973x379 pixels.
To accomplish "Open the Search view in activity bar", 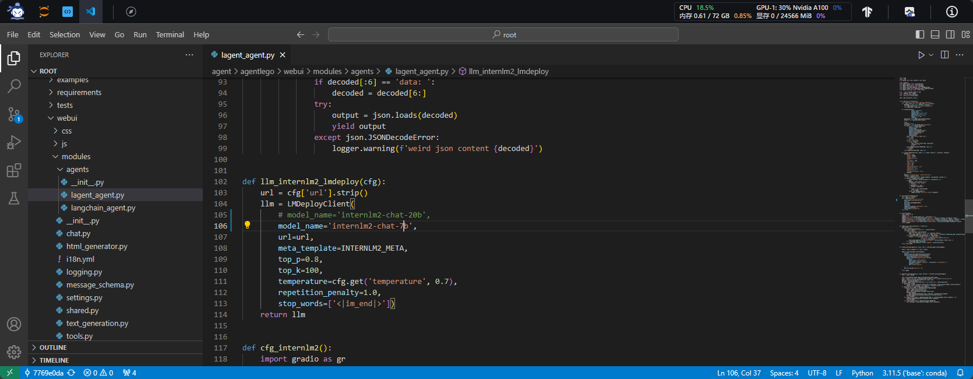I will 14,86.
